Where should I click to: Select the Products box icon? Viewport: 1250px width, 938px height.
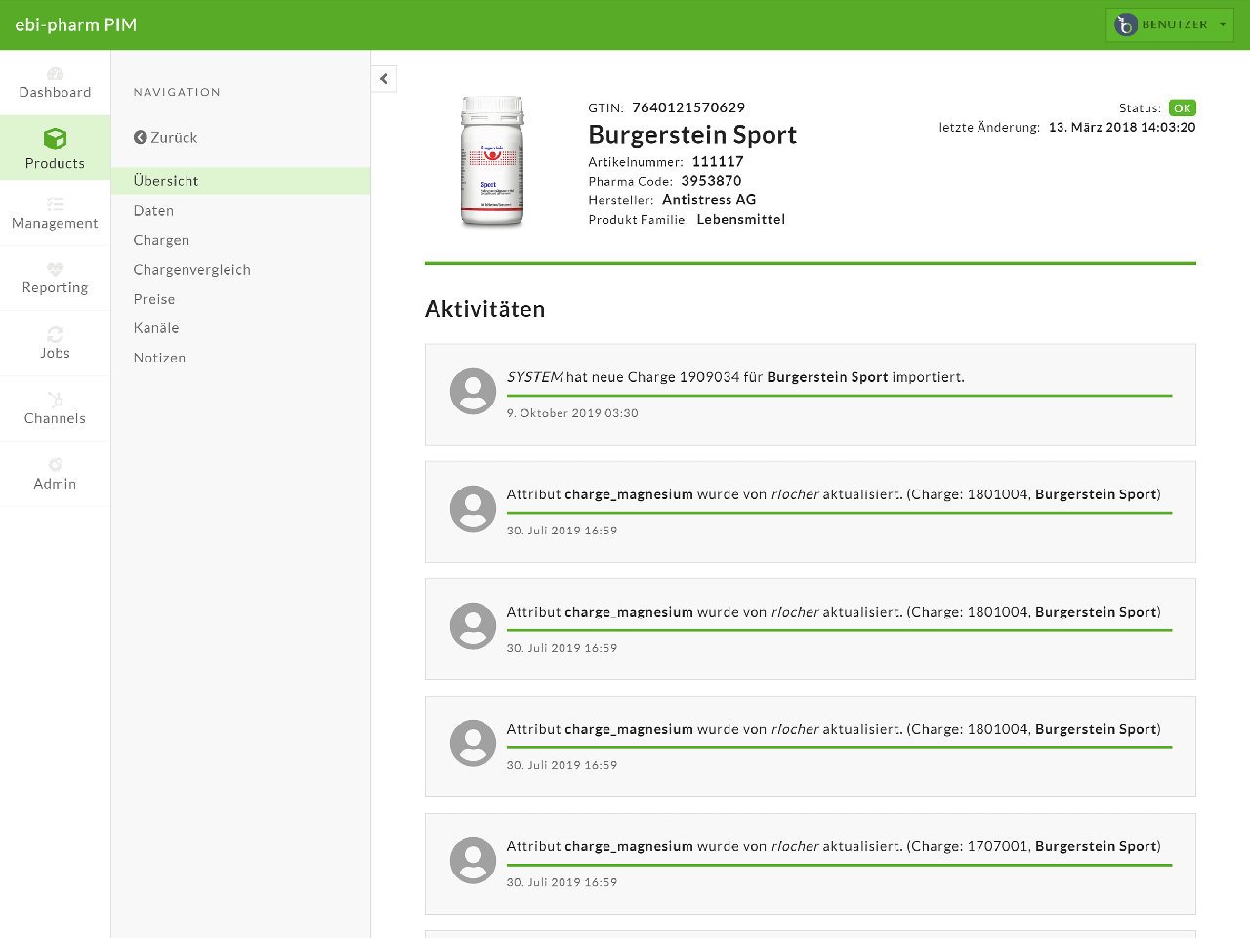click(55, 139)
